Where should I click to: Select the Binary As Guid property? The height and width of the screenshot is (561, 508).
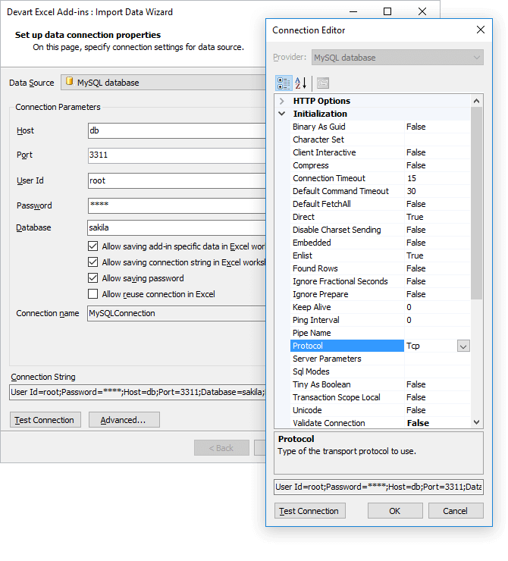point(347,127)
